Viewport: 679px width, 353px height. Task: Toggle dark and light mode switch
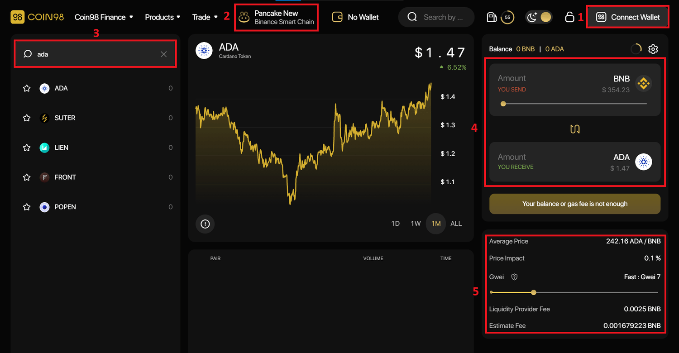tap(539, 17)
